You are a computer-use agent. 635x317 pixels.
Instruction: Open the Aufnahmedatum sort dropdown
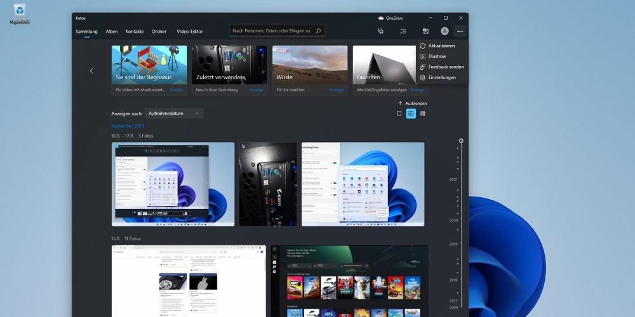[174, 113]
